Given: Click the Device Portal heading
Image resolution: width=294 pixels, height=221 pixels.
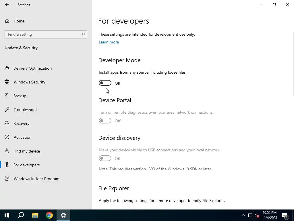Looking at the screenshot, I should point(115,100).
